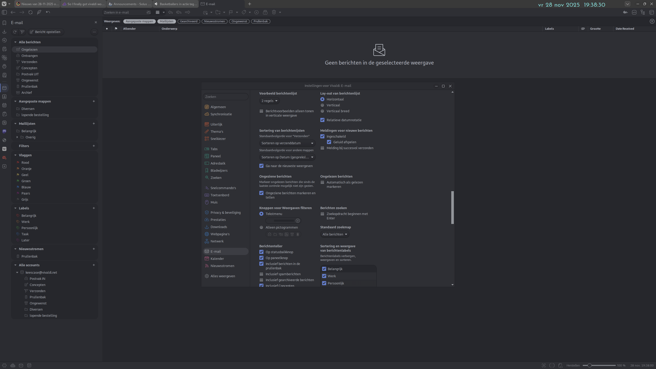Click the flag message toolbar icon
656x369 pixels.
pyautogui.click(x=231, y=12)
